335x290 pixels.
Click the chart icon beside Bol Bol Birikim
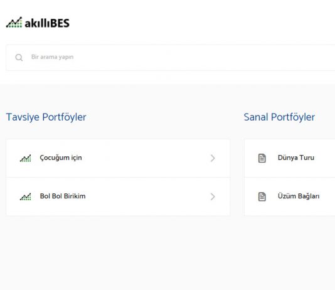tap(26, 196)
